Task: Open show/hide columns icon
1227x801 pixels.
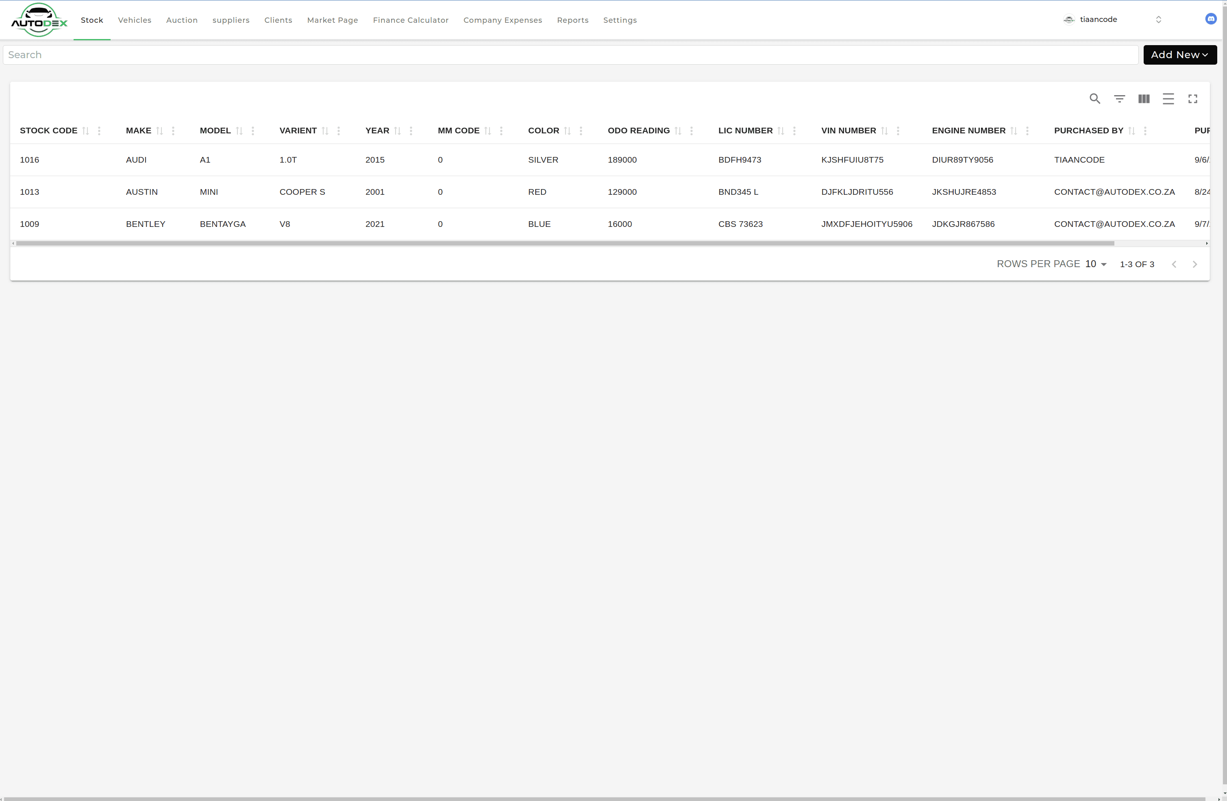Action: 1144,98
